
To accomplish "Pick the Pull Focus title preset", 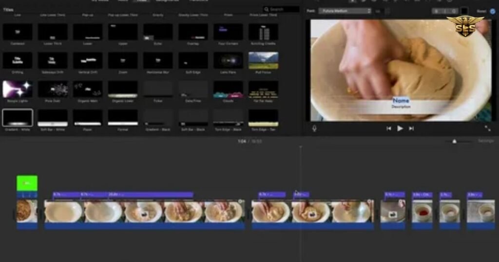I will click(x=263, y=60).
